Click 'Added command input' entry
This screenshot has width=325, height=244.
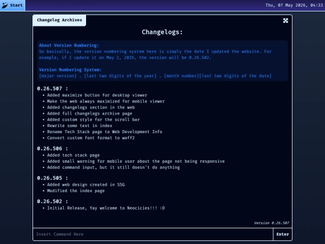click(x=113, y=167)
